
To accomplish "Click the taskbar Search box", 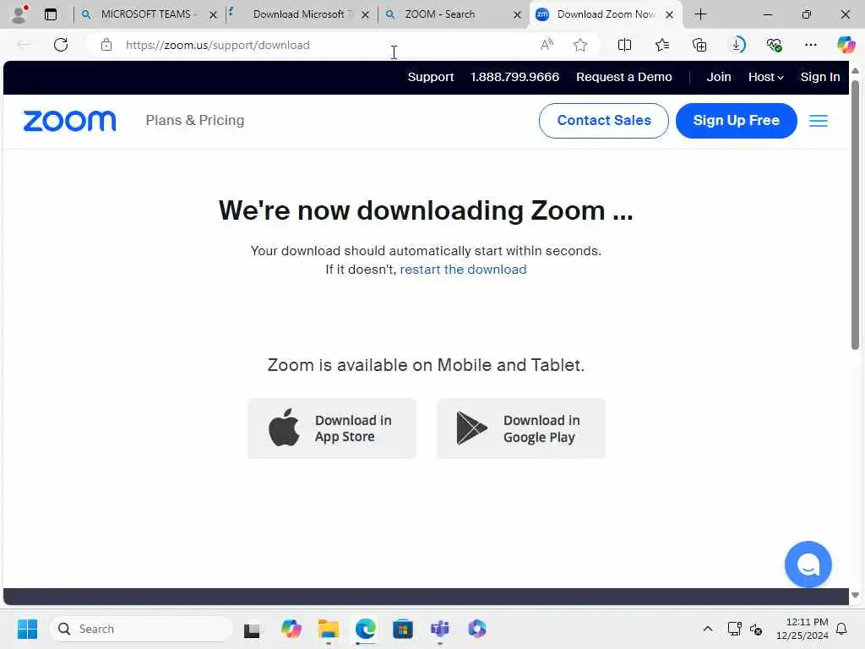I will [141, 629].
